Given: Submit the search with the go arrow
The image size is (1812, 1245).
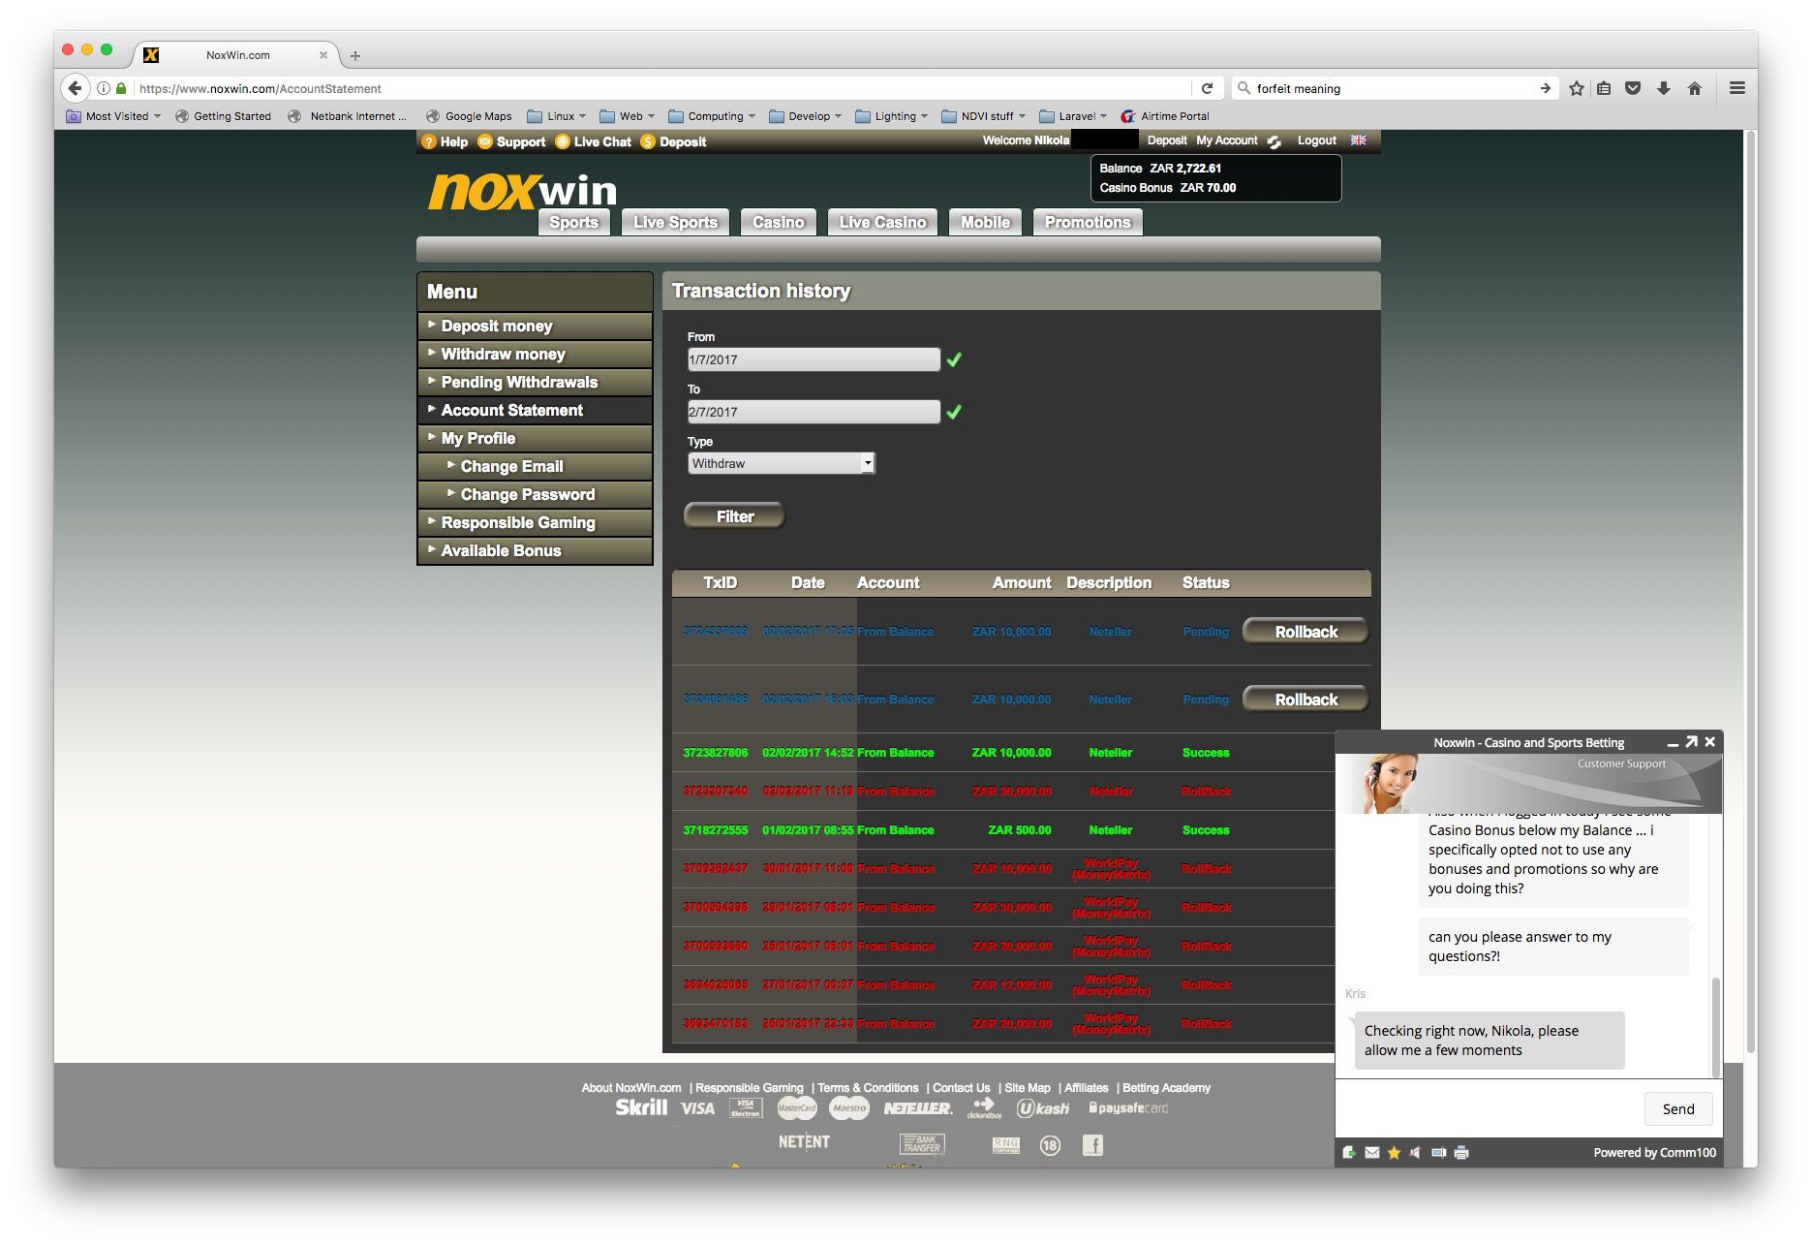Looking at the screenshot, I should click(1545, 88).
